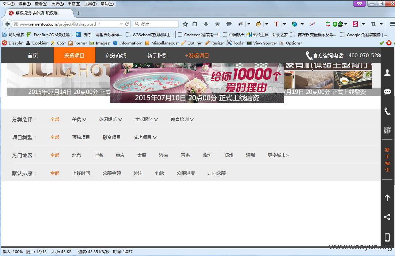
Task: Open the bathtub flower banner image
Action: [x=197, y=83]
